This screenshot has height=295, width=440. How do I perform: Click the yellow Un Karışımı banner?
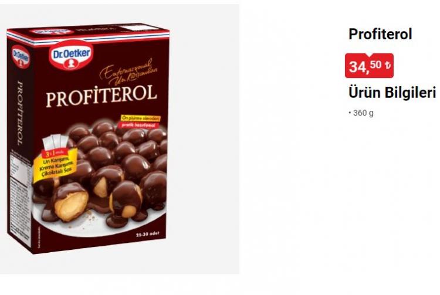pyautogui.click(x=55, y=167)
